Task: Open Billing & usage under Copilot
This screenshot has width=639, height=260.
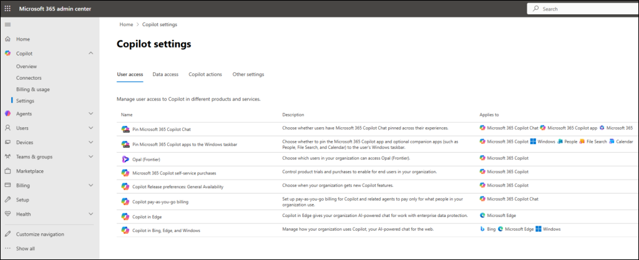Action: click(33, 89)
